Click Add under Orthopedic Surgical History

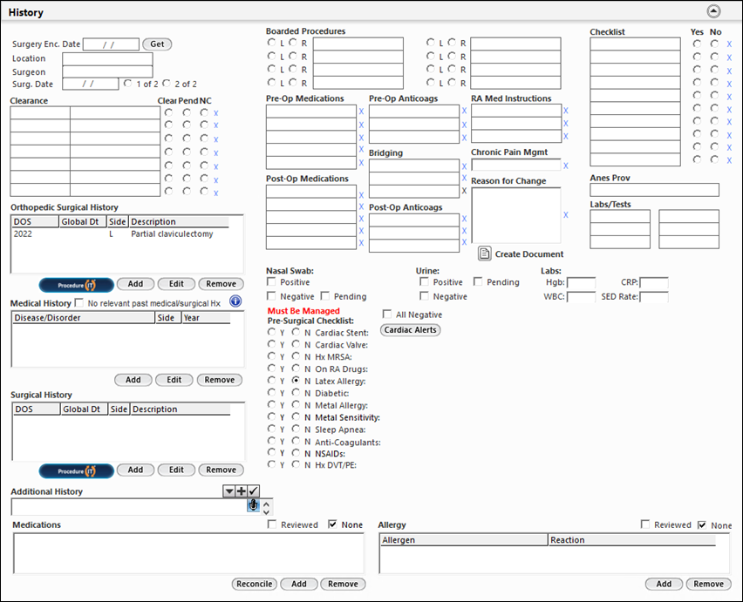[x=135, y=284]
